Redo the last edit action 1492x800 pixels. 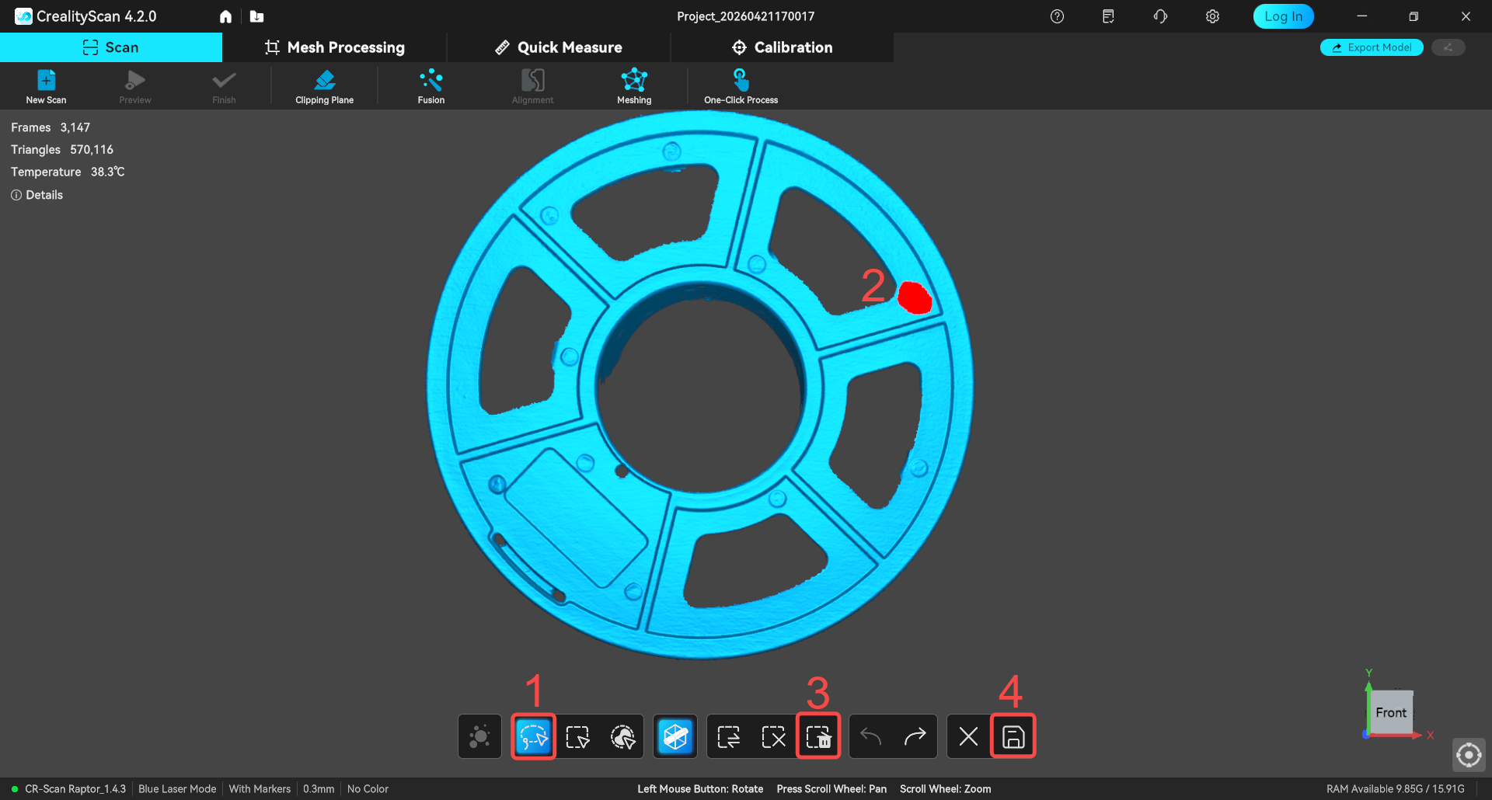pos(915,736)
